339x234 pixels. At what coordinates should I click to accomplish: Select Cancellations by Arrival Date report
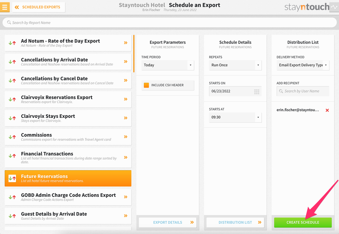[68, 62]
